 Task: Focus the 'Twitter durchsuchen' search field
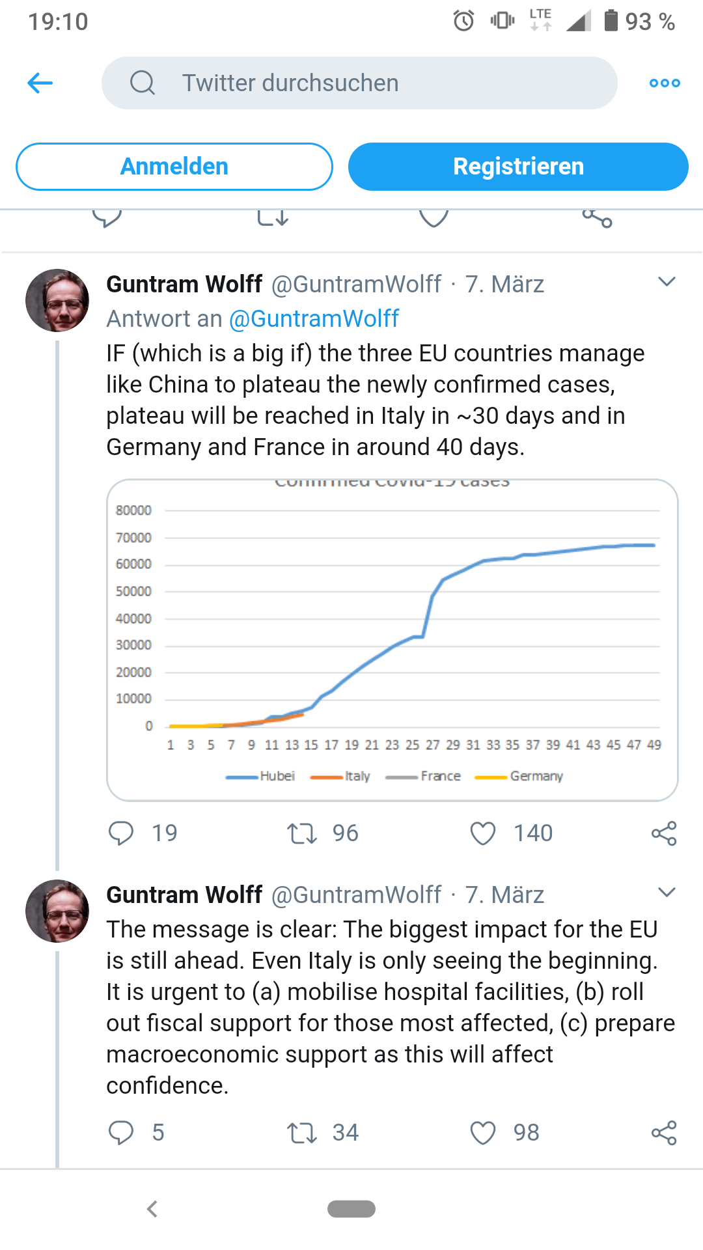click(359, 83)
